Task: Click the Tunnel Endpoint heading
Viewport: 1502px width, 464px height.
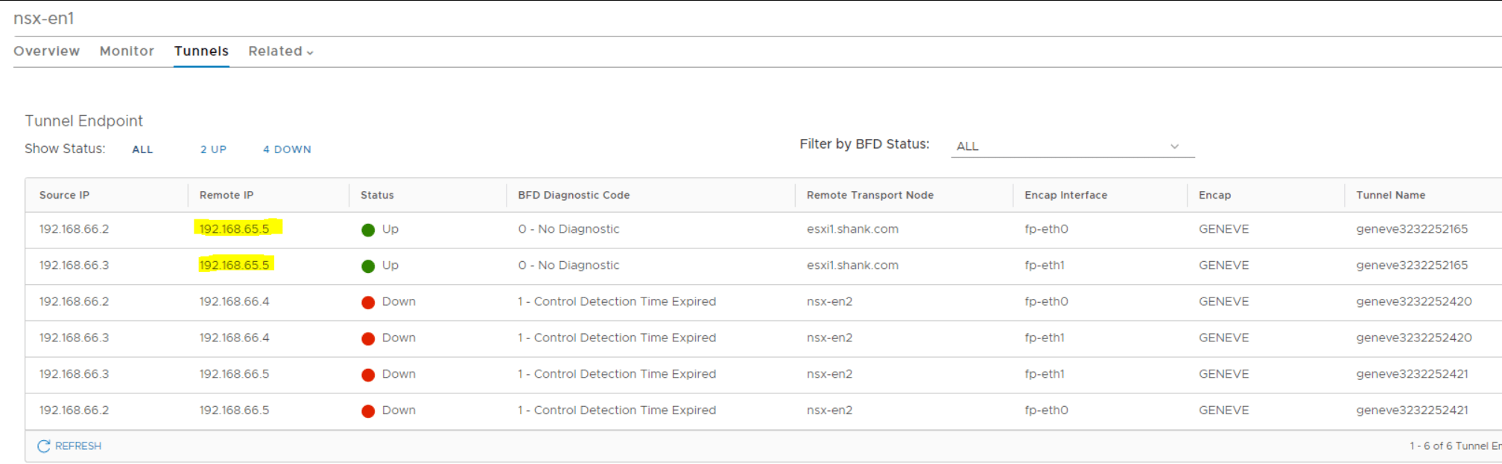Action: click(83, 121)
